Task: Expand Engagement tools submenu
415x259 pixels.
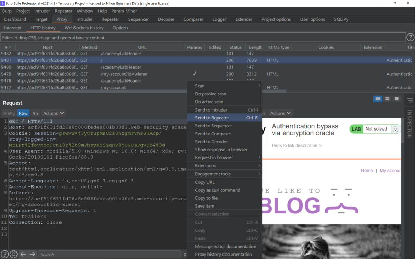Action: pyautogui.click(x=224, y=174)
